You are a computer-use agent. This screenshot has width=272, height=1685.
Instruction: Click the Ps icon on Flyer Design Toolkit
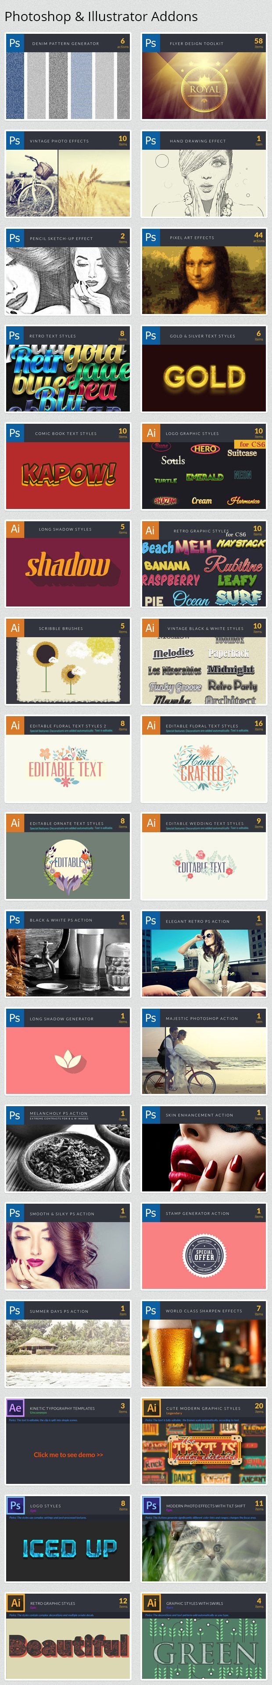tap(150, 43)
